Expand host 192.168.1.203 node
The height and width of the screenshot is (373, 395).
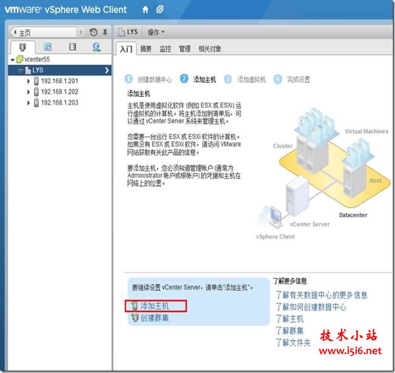coord(29,103)
